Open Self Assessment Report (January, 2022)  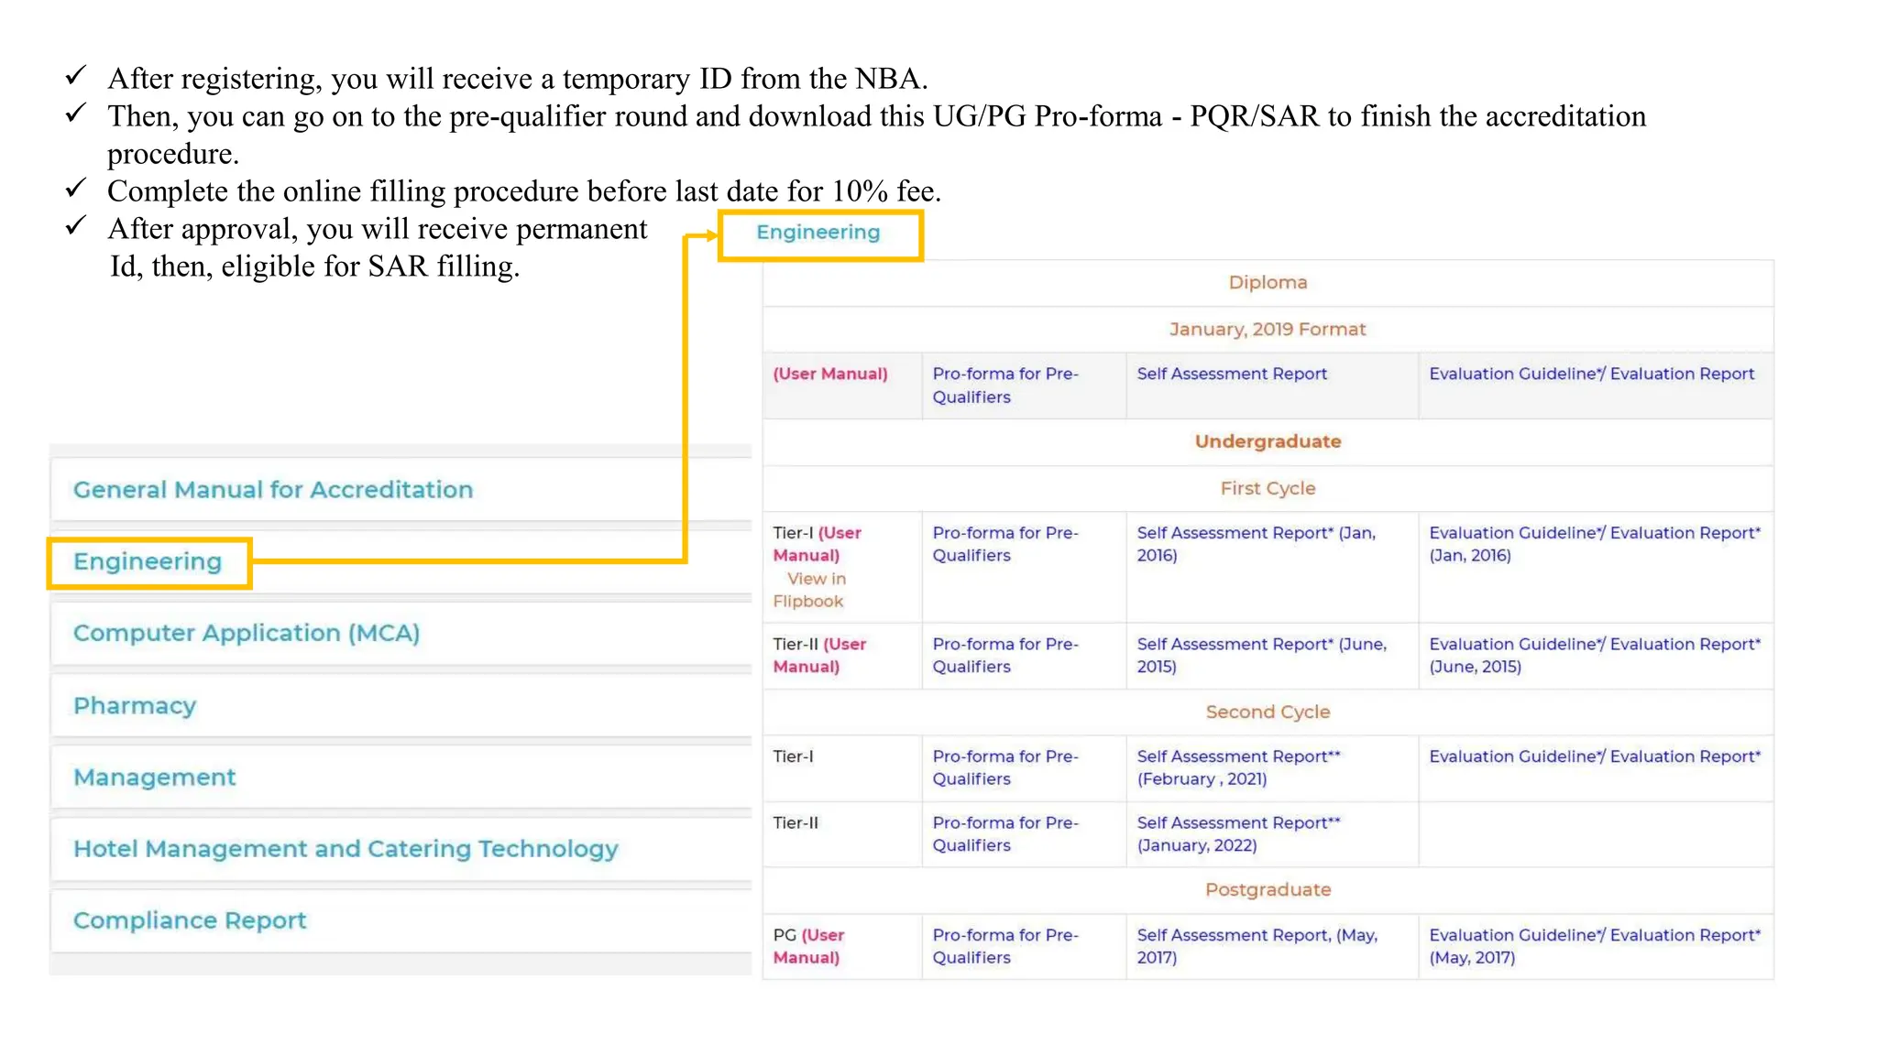click(1237, 833)
